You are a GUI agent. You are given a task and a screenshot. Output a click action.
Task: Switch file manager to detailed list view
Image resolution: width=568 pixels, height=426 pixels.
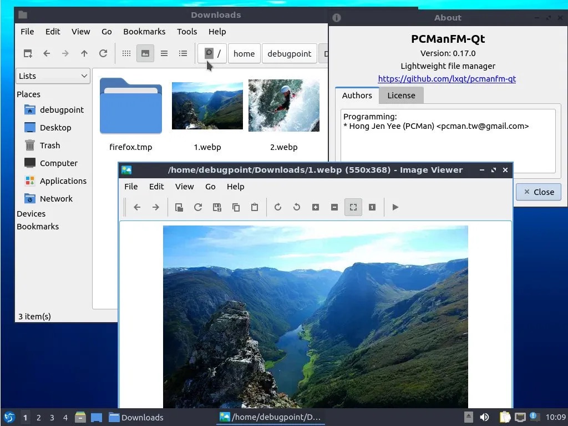pyautogui.click(x=183, y=53)
